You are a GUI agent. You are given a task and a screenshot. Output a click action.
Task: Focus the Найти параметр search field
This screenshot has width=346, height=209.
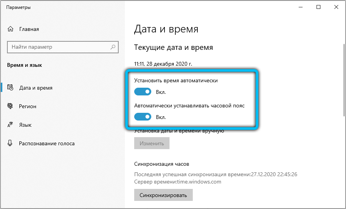(58, 47)
